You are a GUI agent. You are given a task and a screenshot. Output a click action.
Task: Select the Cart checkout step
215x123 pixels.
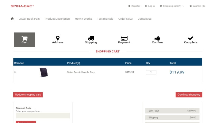pos(25,40)
